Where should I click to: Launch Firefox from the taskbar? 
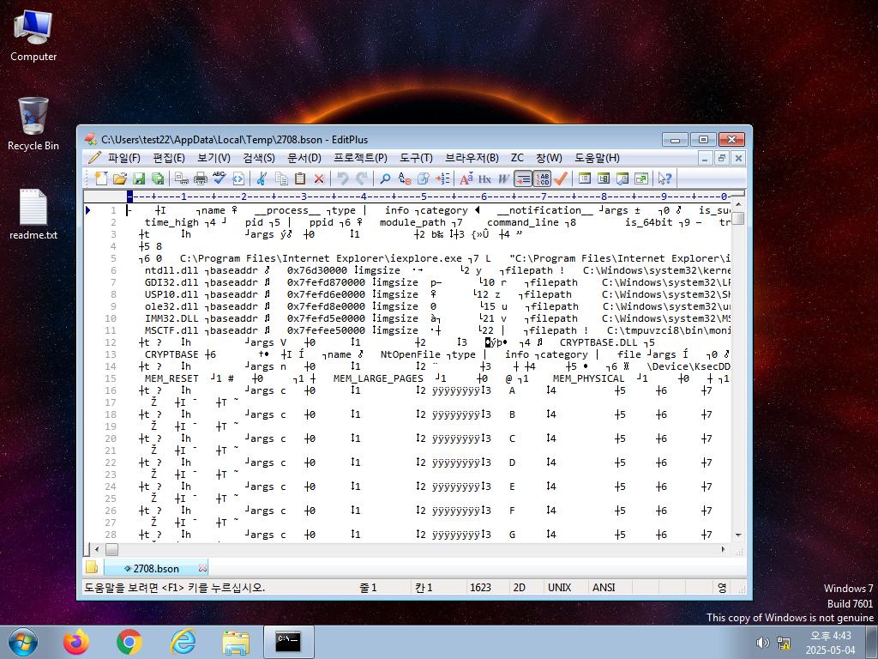[76, 642]
